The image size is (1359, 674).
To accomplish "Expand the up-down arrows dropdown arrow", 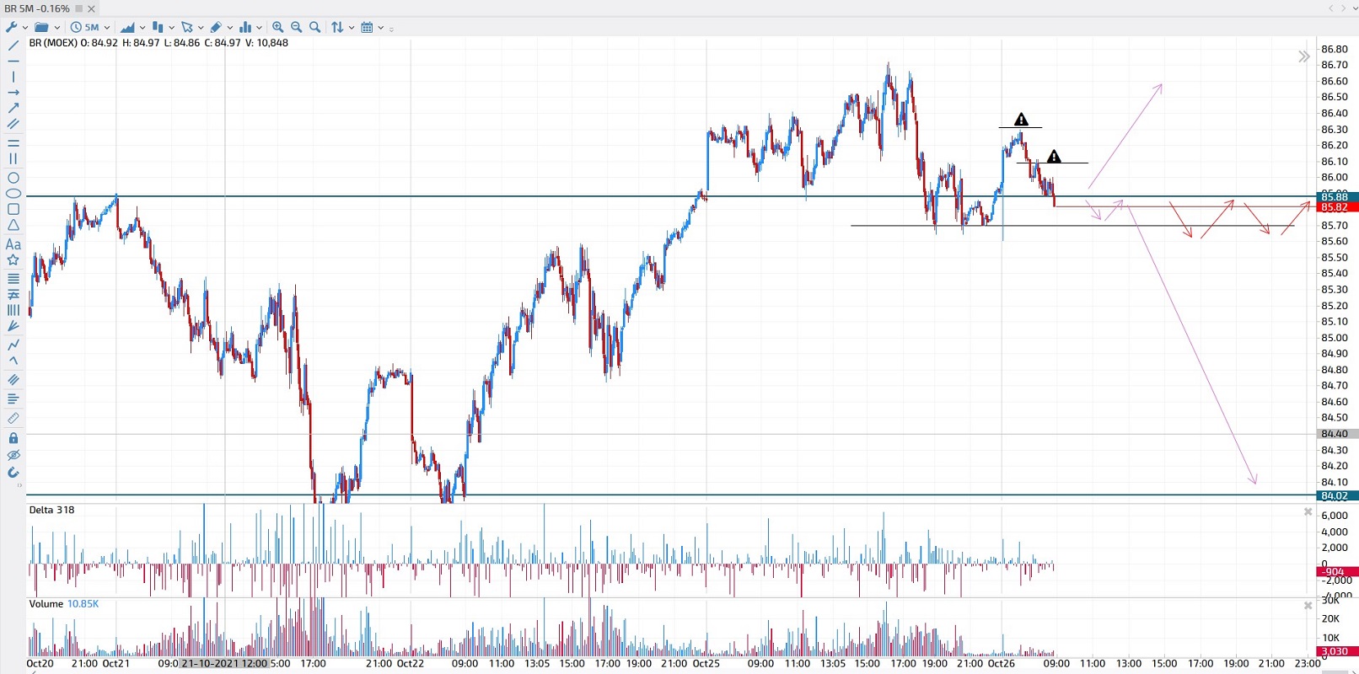I will (x=351, y=28).
